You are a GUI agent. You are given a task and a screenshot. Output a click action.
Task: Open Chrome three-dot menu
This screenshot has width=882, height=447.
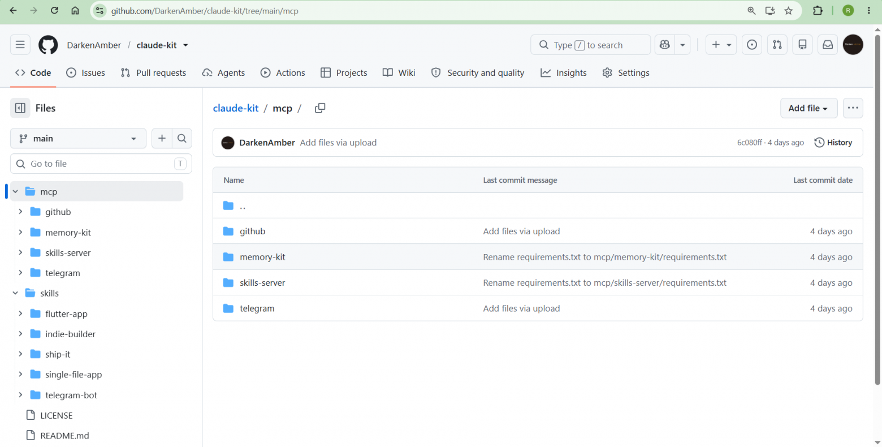click(x=869, y=11)
